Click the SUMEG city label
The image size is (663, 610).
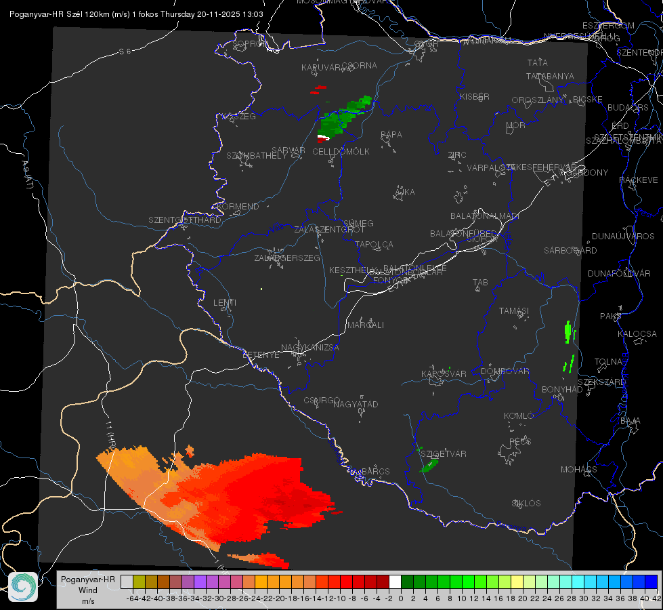[358, 223]
